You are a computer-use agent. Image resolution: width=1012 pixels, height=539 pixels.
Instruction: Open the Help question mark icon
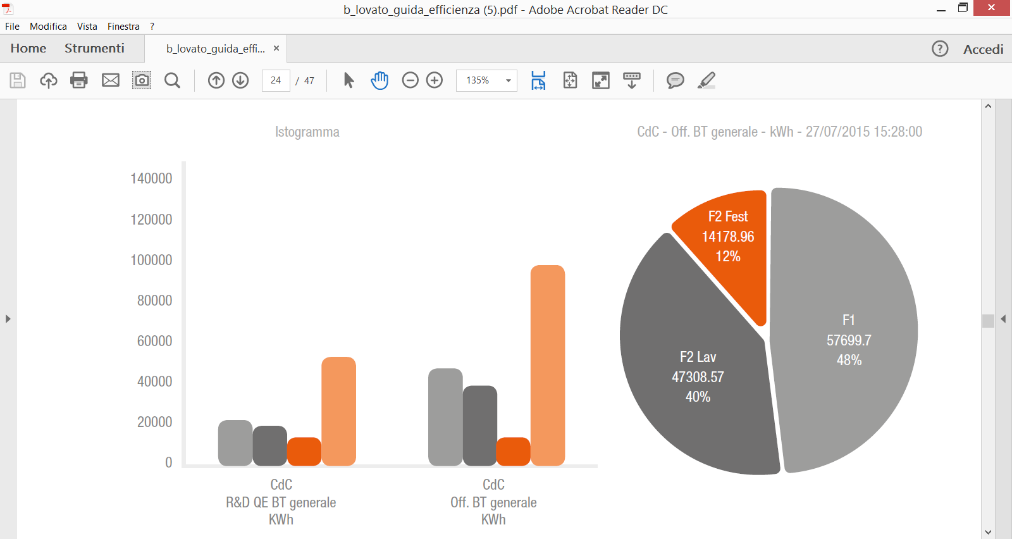point(940,49)
